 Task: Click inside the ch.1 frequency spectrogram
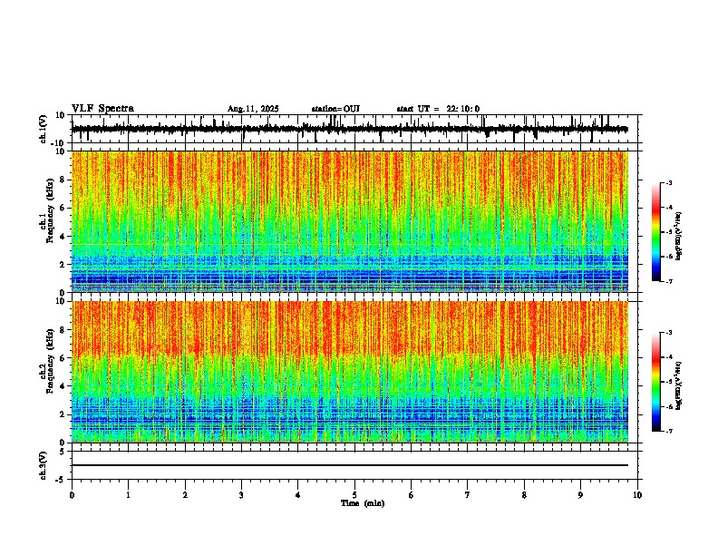(350, 221)
